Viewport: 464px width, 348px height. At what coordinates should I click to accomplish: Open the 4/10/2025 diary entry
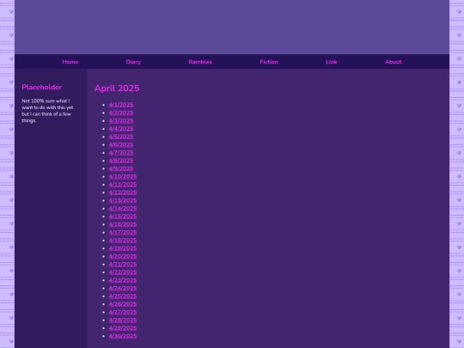pos(123,177)
